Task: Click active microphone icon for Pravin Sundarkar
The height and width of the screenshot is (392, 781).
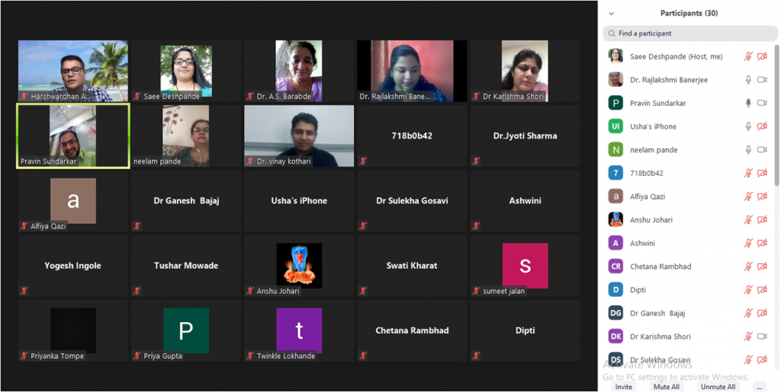Action: 748,103
